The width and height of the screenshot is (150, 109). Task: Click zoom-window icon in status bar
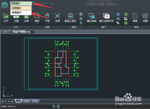point(54,106)
